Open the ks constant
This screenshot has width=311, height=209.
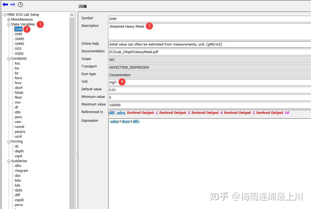pyautogui.click(x=17, y=73)
